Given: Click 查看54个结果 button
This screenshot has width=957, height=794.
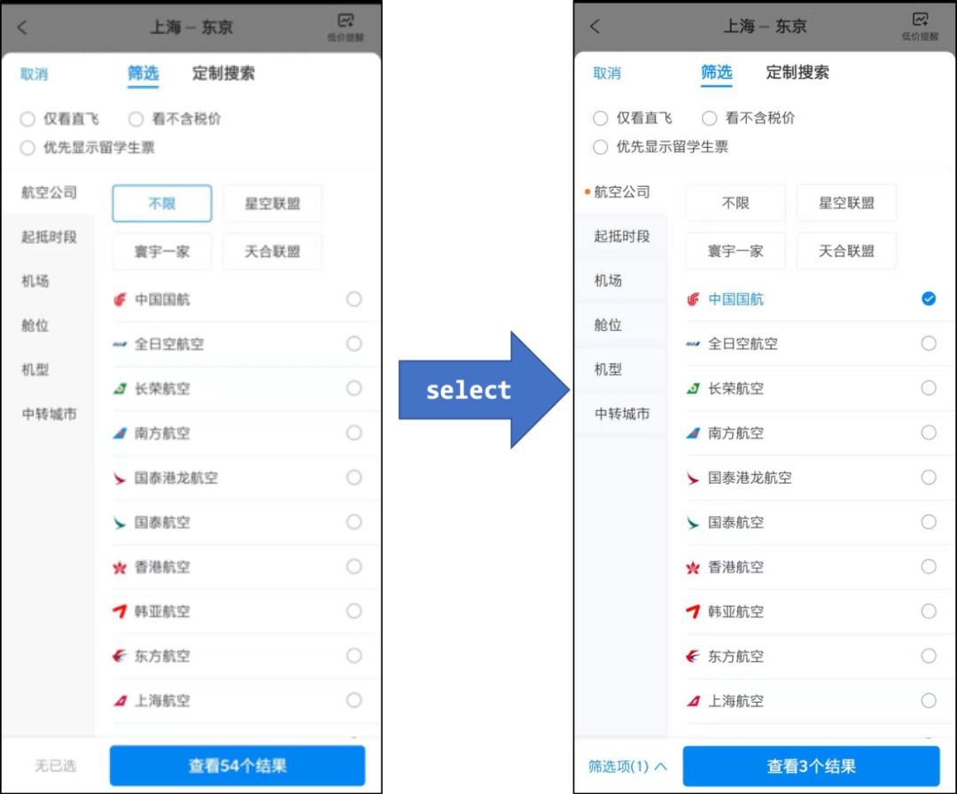Looking at the screenshot, I should click(237, 766).
